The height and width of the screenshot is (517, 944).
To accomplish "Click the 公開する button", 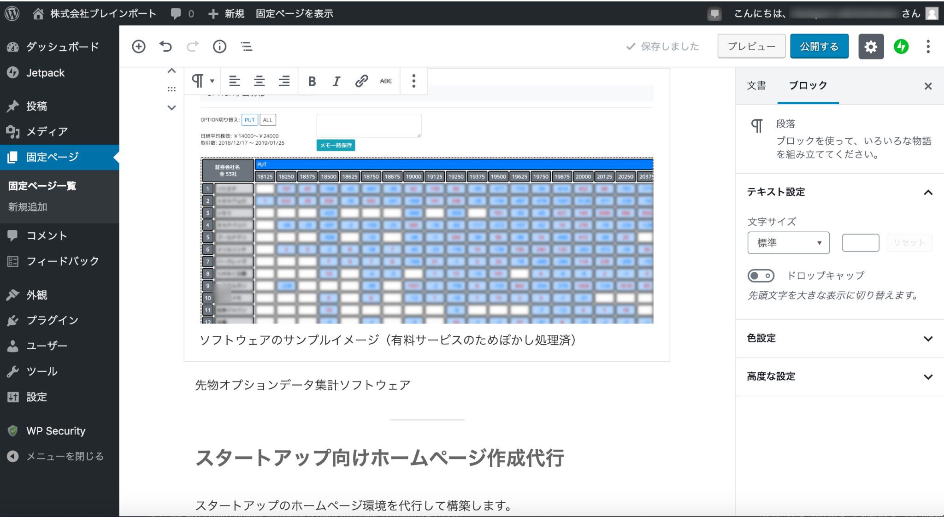I will tap(819, 47).
